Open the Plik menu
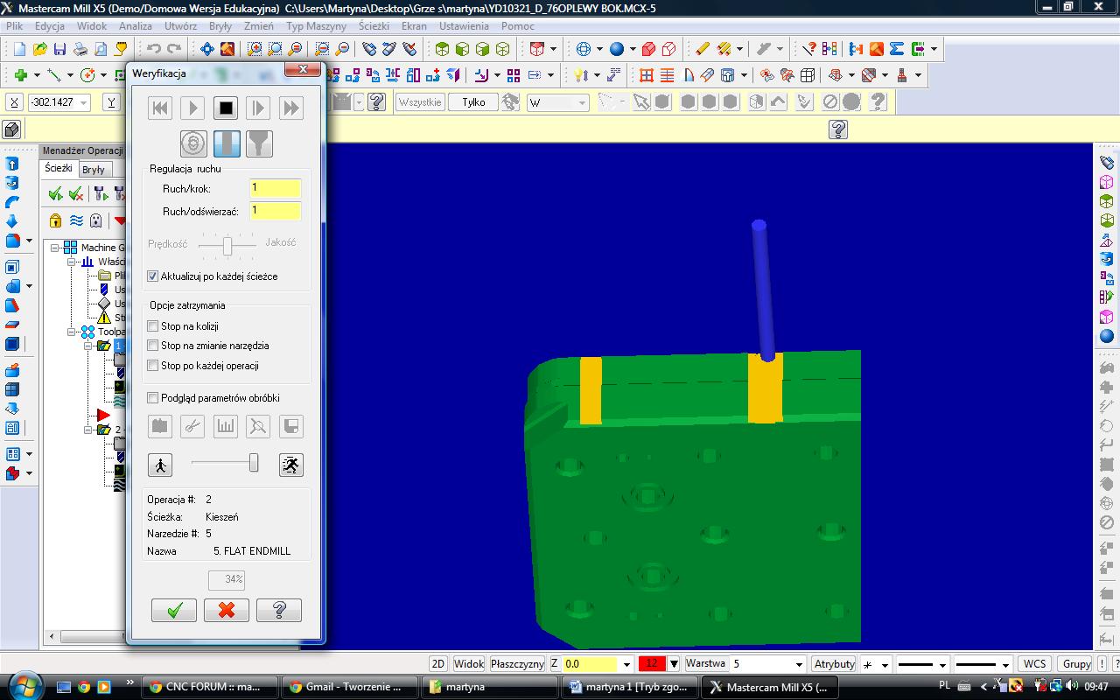Image resolution: width=1120 pixels, height=700 pixels. 14,26
